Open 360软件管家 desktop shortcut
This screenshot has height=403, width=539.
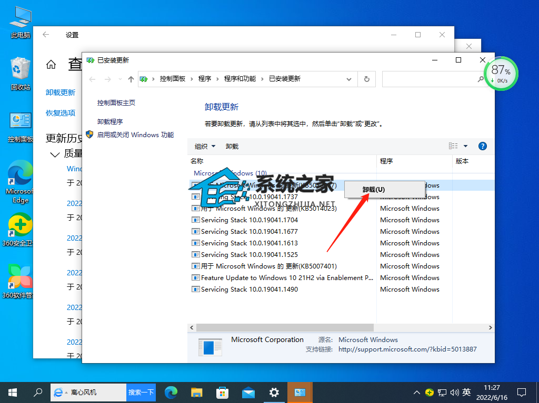[x=19, y=276]
